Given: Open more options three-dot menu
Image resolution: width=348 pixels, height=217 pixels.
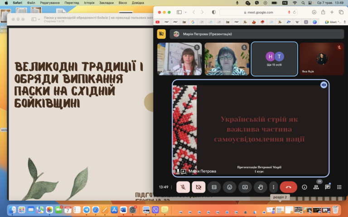Looking at the screenshot, I should (273, 187).
